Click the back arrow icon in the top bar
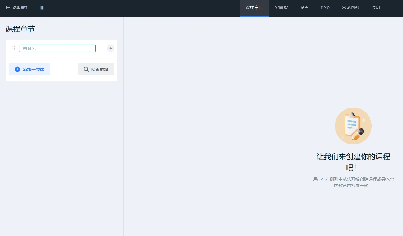Screen dimensions: 403x236 (8, 8)
